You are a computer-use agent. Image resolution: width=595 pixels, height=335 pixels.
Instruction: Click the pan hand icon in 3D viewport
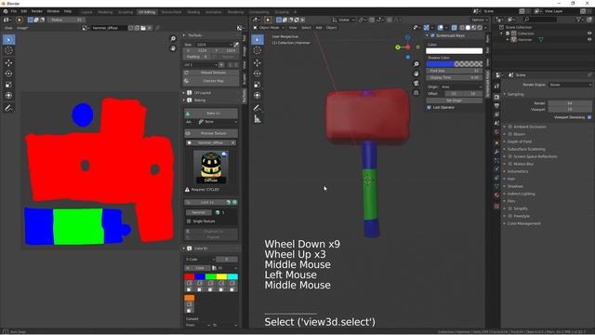click(416, 74)
